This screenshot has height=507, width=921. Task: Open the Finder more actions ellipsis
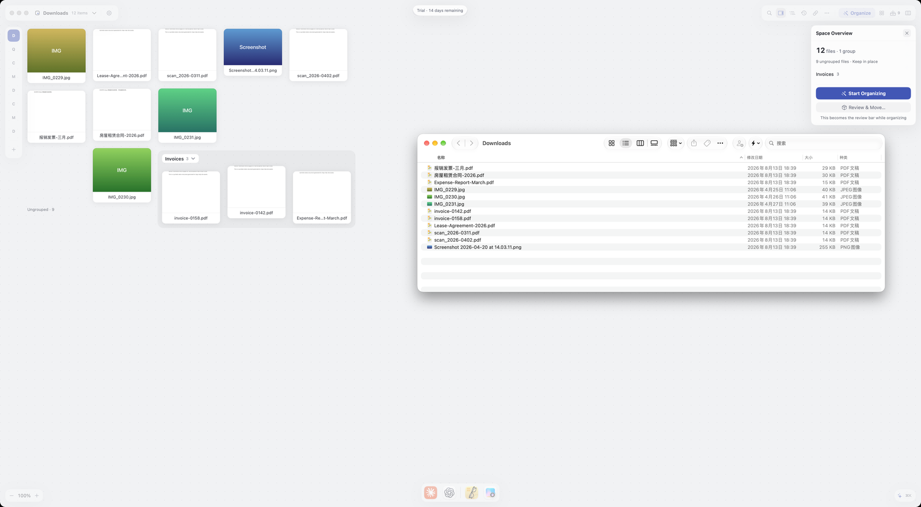coord(720,143)
